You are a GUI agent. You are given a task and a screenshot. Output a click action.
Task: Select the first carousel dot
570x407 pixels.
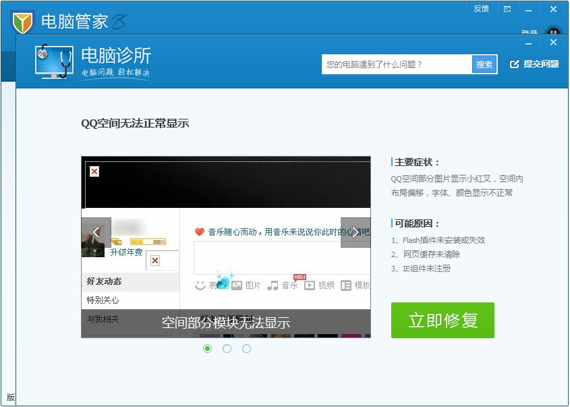pyautogui.click(x=208, y=348)
